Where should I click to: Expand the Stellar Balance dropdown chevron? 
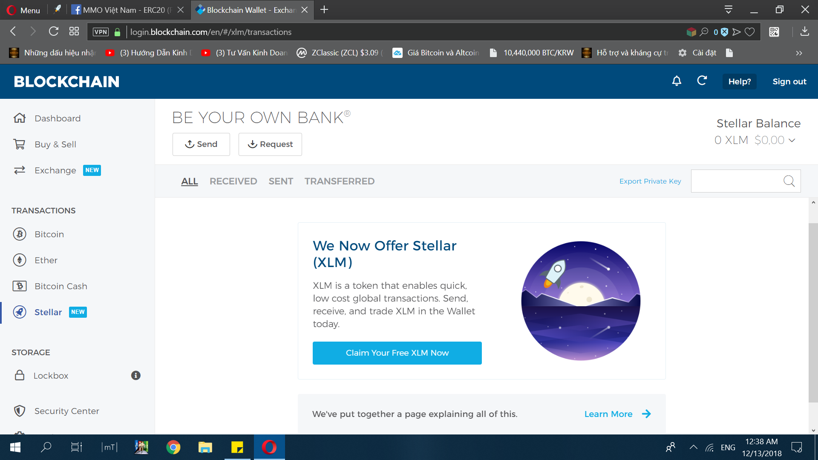coord(792,140)
